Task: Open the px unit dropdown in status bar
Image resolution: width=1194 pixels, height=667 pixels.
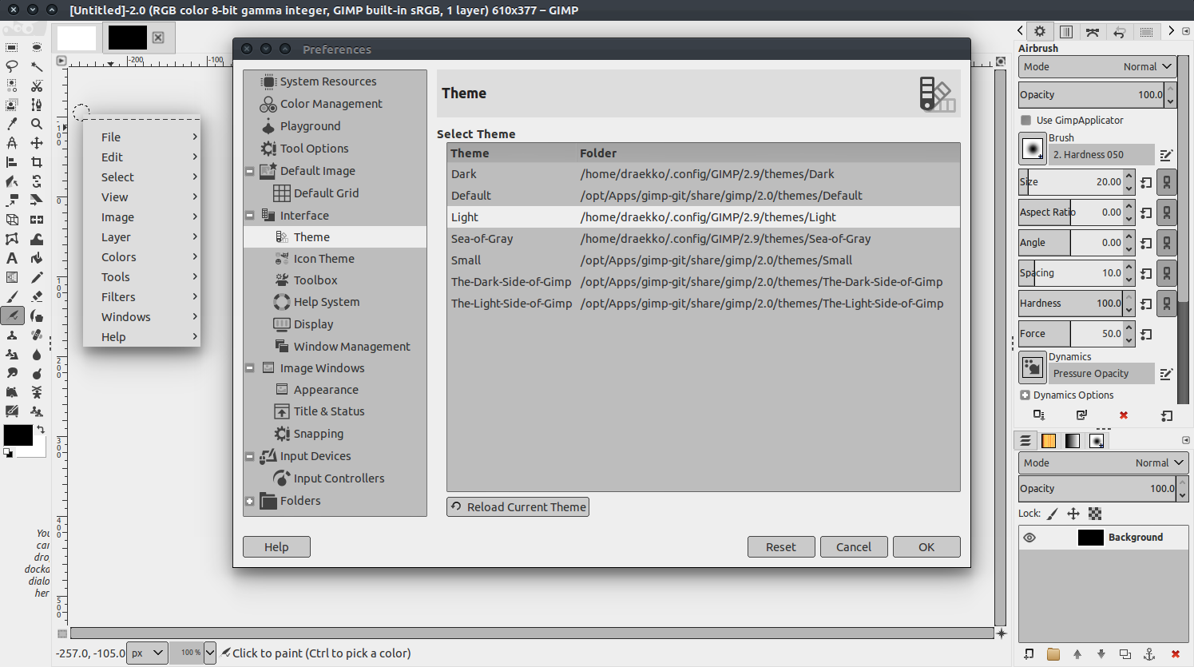Action: 149,653
